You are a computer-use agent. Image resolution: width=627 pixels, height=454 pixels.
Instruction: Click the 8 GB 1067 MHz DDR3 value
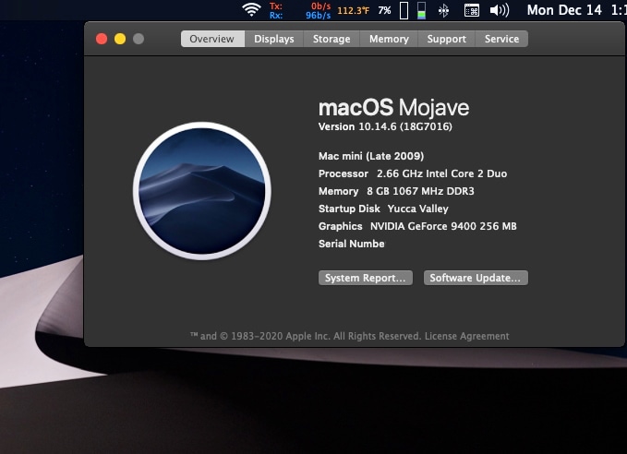click(x=420, y=191)
